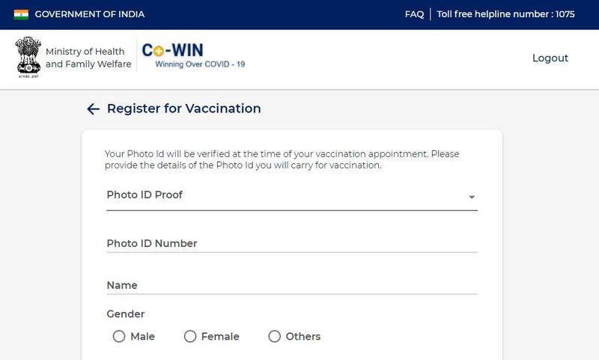Click the national emblem logo
The image size is (599, 360).
click(28, 58)
